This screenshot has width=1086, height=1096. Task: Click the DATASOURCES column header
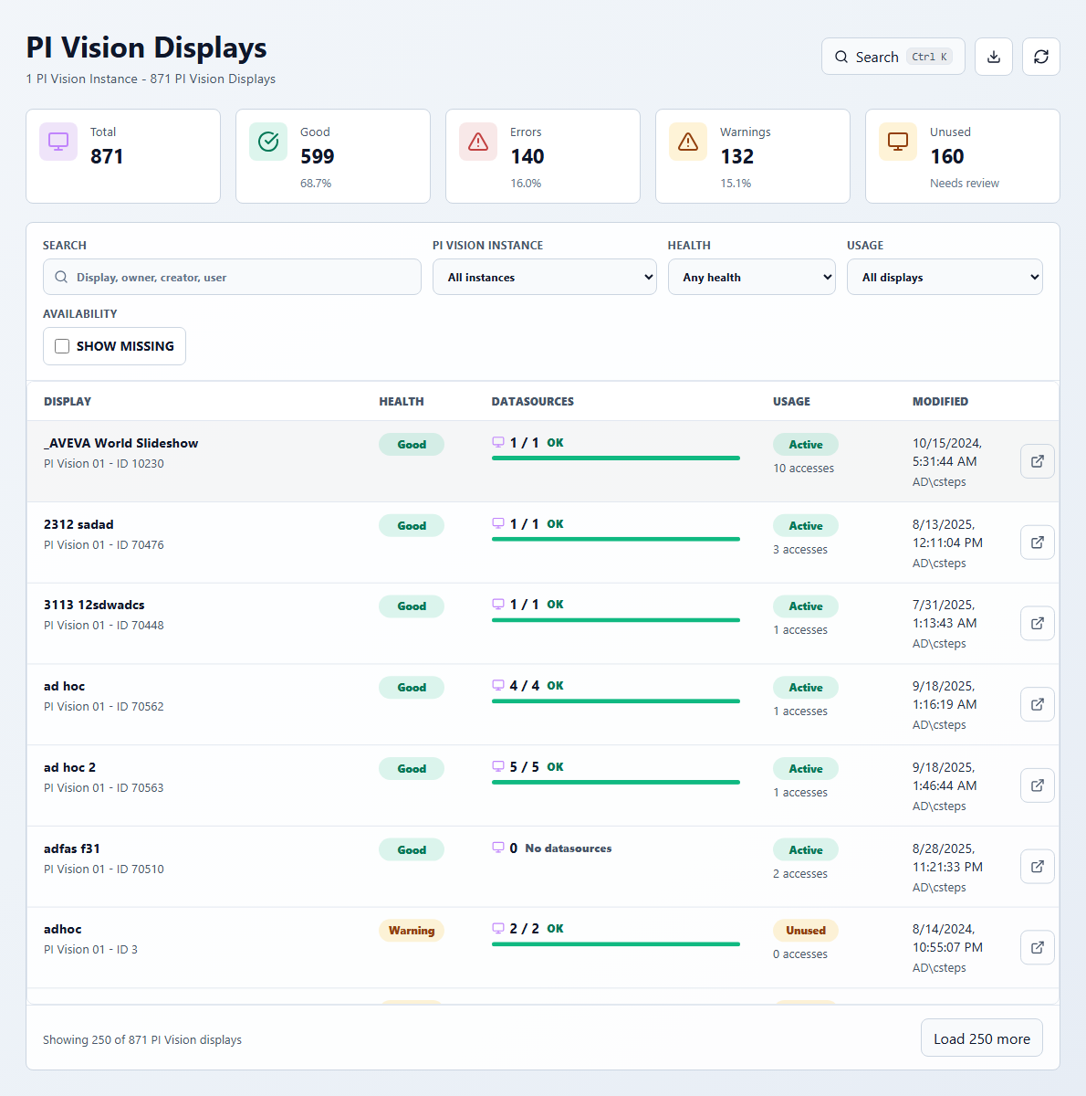[x=533, y=401]
